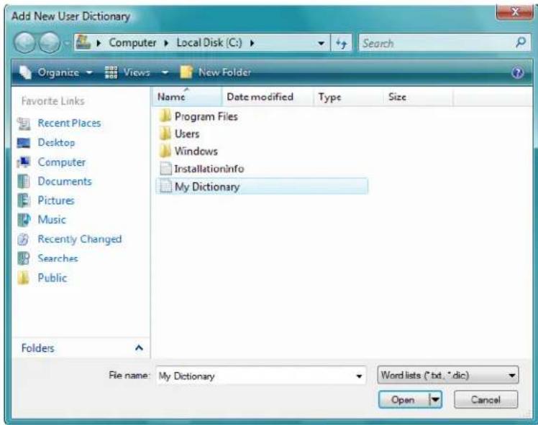Expand the Open button split arrow

click(435, 400)
